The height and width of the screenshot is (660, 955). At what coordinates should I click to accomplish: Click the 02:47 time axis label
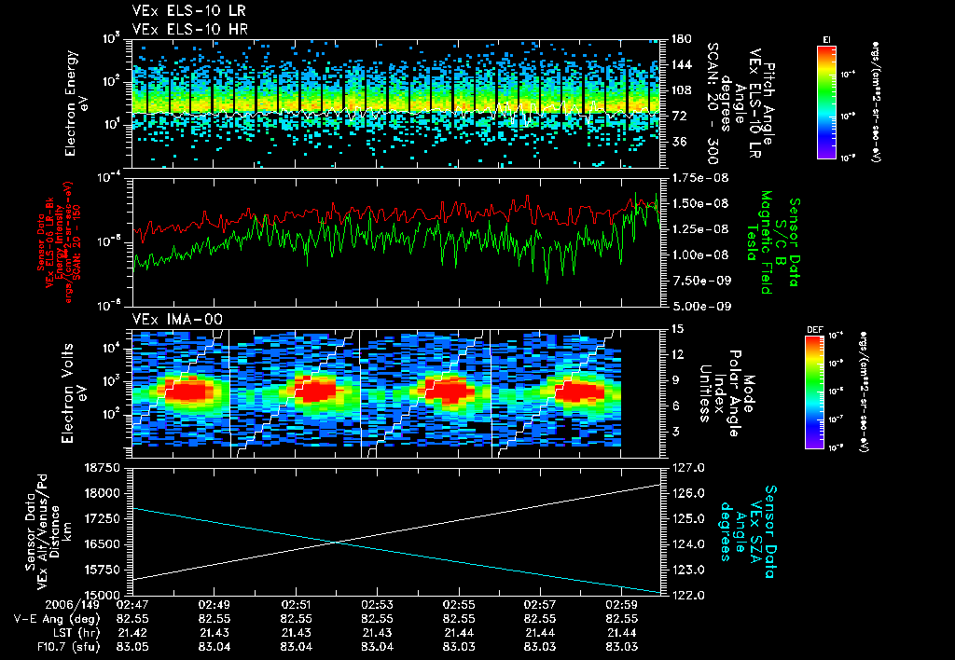(132, 606)
